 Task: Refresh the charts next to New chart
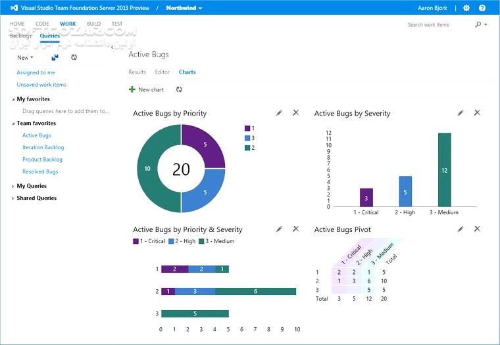[x=179, y=89]
